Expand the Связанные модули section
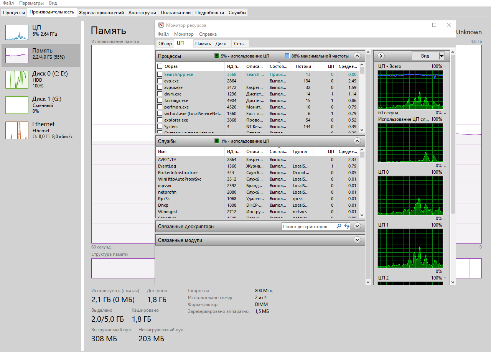This screenshot has width=491, height=352. click(357, 240)
